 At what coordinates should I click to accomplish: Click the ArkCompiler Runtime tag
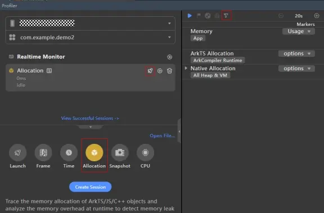coord(218,60)
